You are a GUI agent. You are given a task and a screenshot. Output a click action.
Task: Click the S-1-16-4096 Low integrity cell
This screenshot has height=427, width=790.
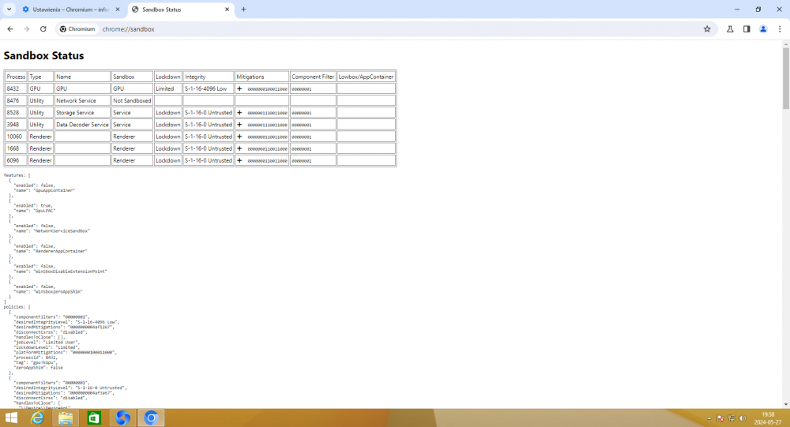208,88
